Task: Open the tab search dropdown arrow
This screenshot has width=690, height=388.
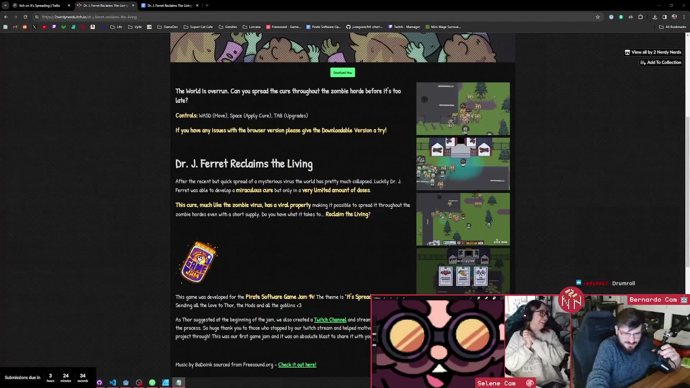Action: [x=5, y=5]
